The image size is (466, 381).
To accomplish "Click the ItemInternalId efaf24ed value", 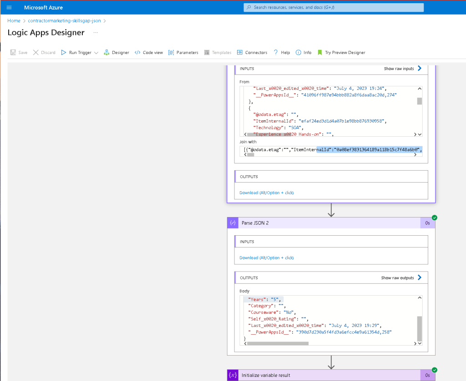I will tap(341, 121).
